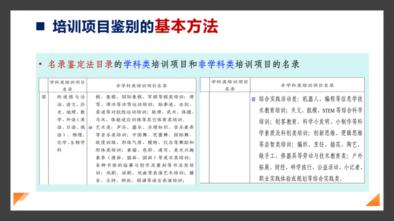Image resolution: width=394 pixels, height=221 pixels.
Task: Toggle the 艺术类 checkbox in left table
Action: (91, 127)
